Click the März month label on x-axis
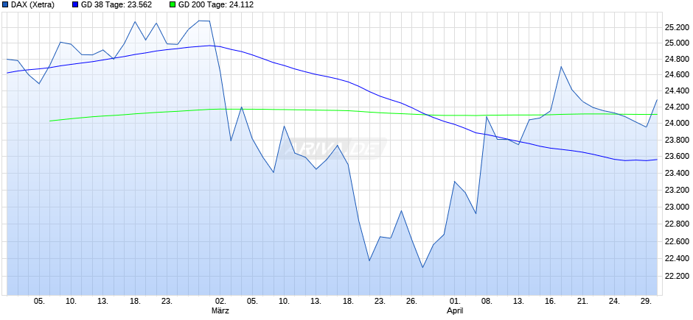 click(220, 310)
